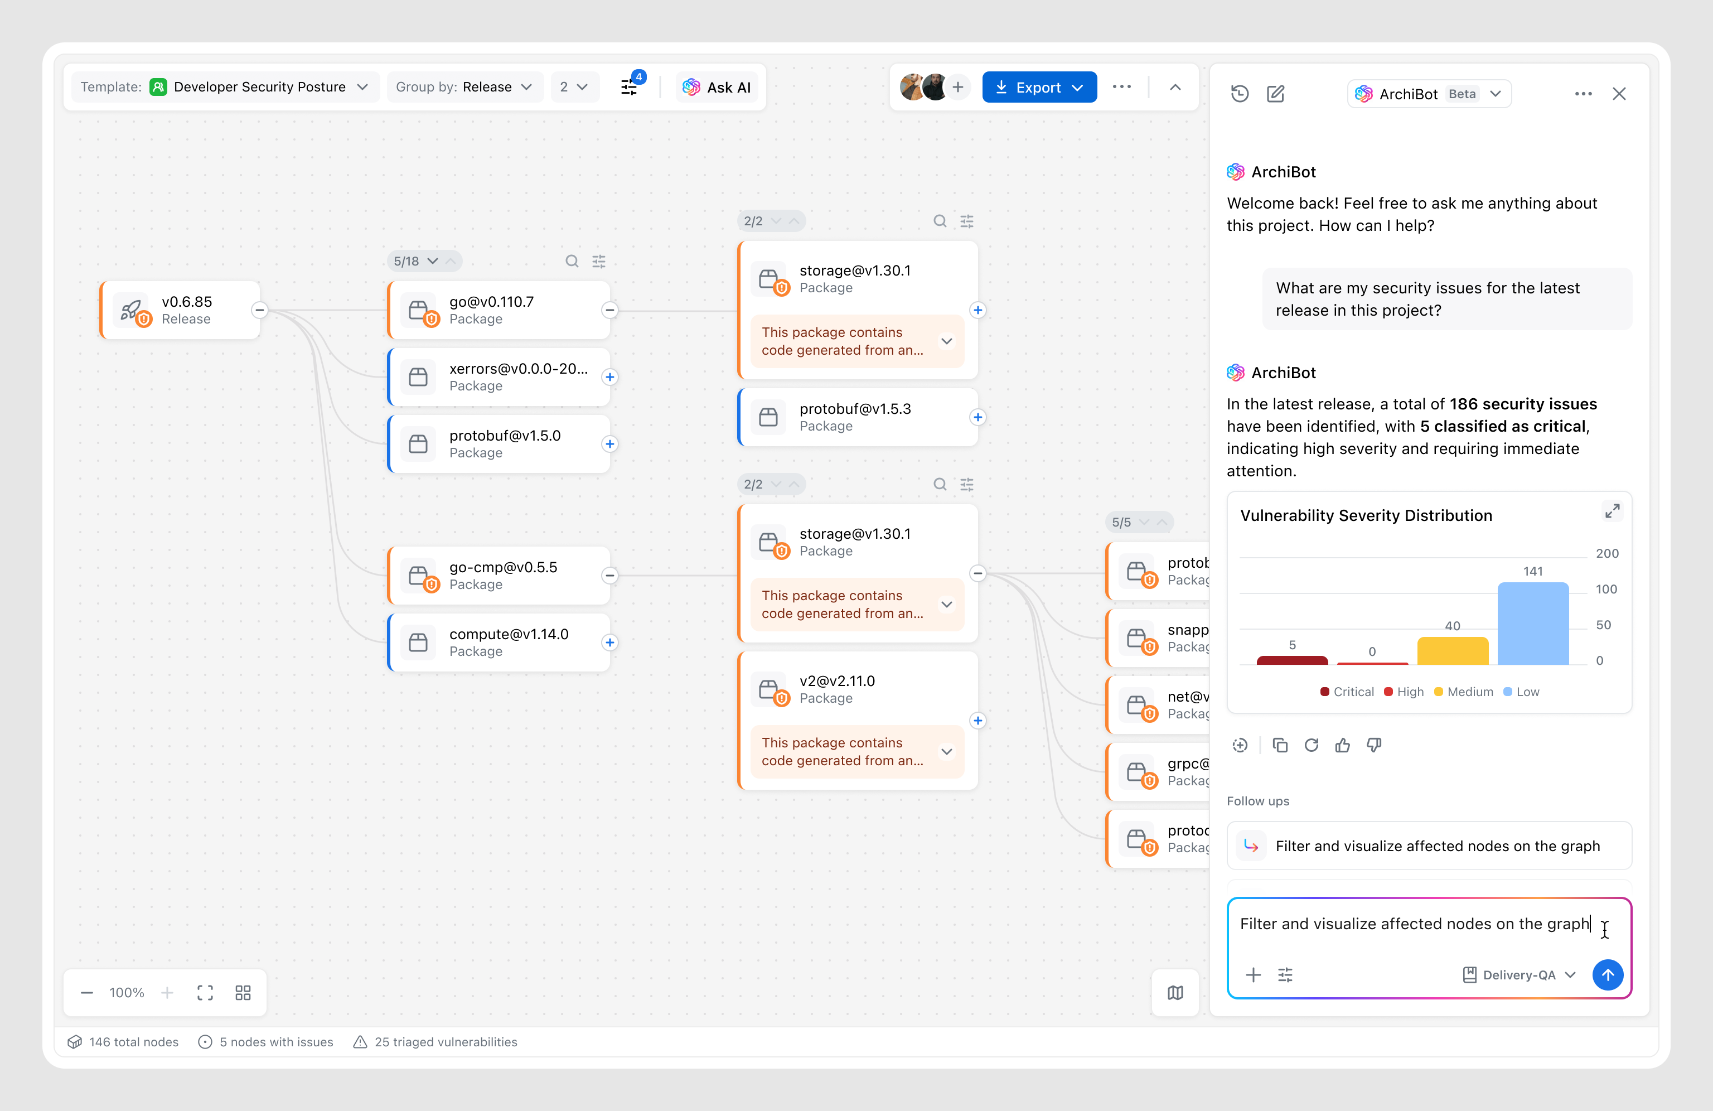Image resolution: width=1713 pixels, height=1111 pixels.
Task: Copy the ArchiBot response
Action: click(1280, 745)
